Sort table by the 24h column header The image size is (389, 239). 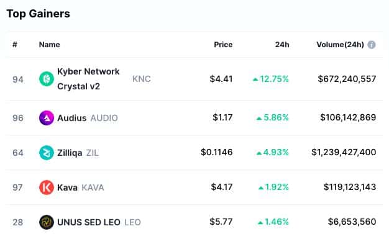pos(282,45)
